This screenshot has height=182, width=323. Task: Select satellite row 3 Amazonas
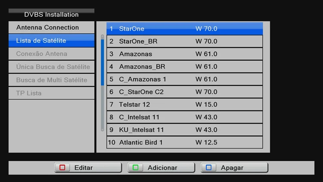(x=185, y=54)
